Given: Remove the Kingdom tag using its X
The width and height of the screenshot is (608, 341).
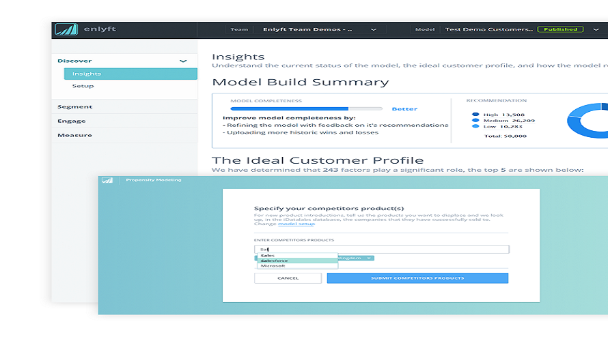Looking at the screenshot, I should (x=369, y=258).
